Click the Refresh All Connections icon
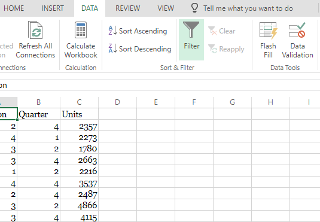The width and height of the screenshot is (320, 222). [35, 30]
